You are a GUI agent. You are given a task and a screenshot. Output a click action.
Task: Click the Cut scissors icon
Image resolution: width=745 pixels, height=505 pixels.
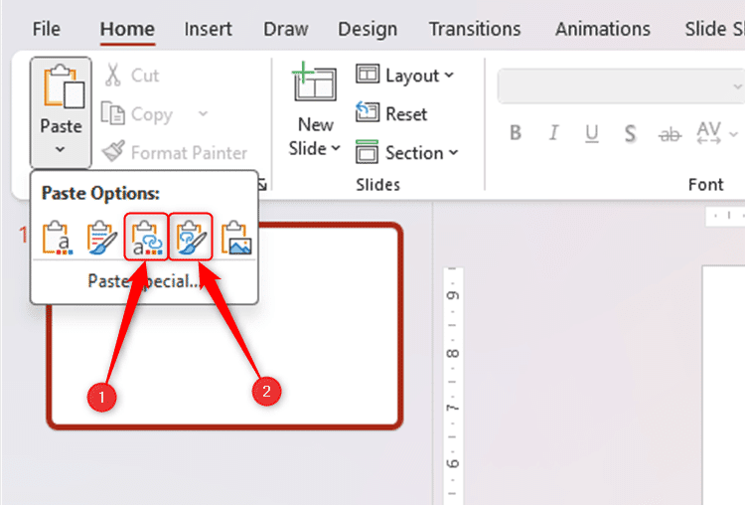[x=112, y=76]
